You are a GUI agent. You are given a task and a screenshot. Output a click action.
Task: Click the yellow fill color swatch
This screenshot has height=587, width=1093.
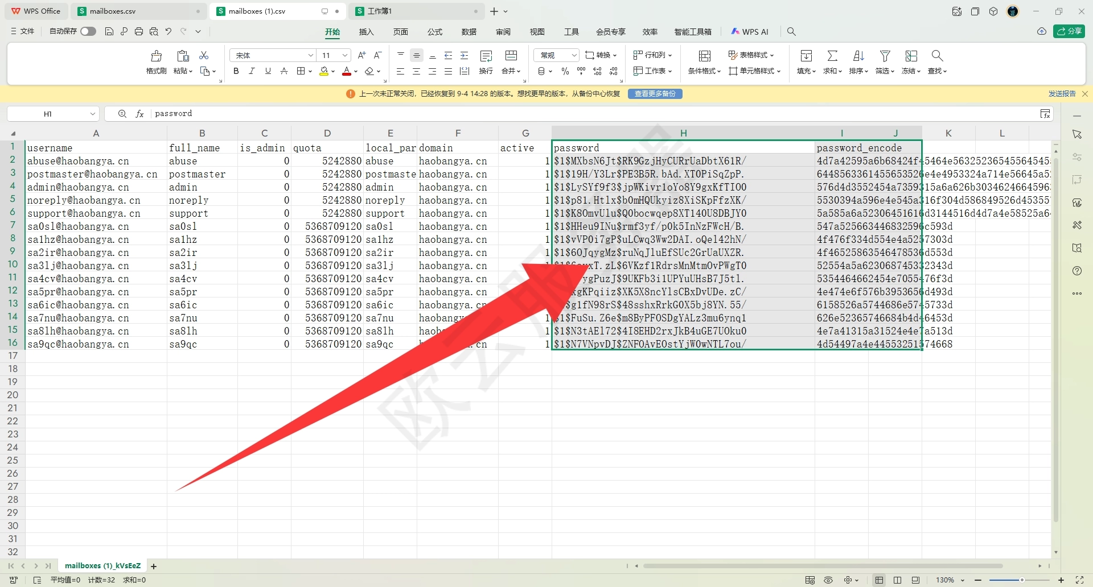324,71
